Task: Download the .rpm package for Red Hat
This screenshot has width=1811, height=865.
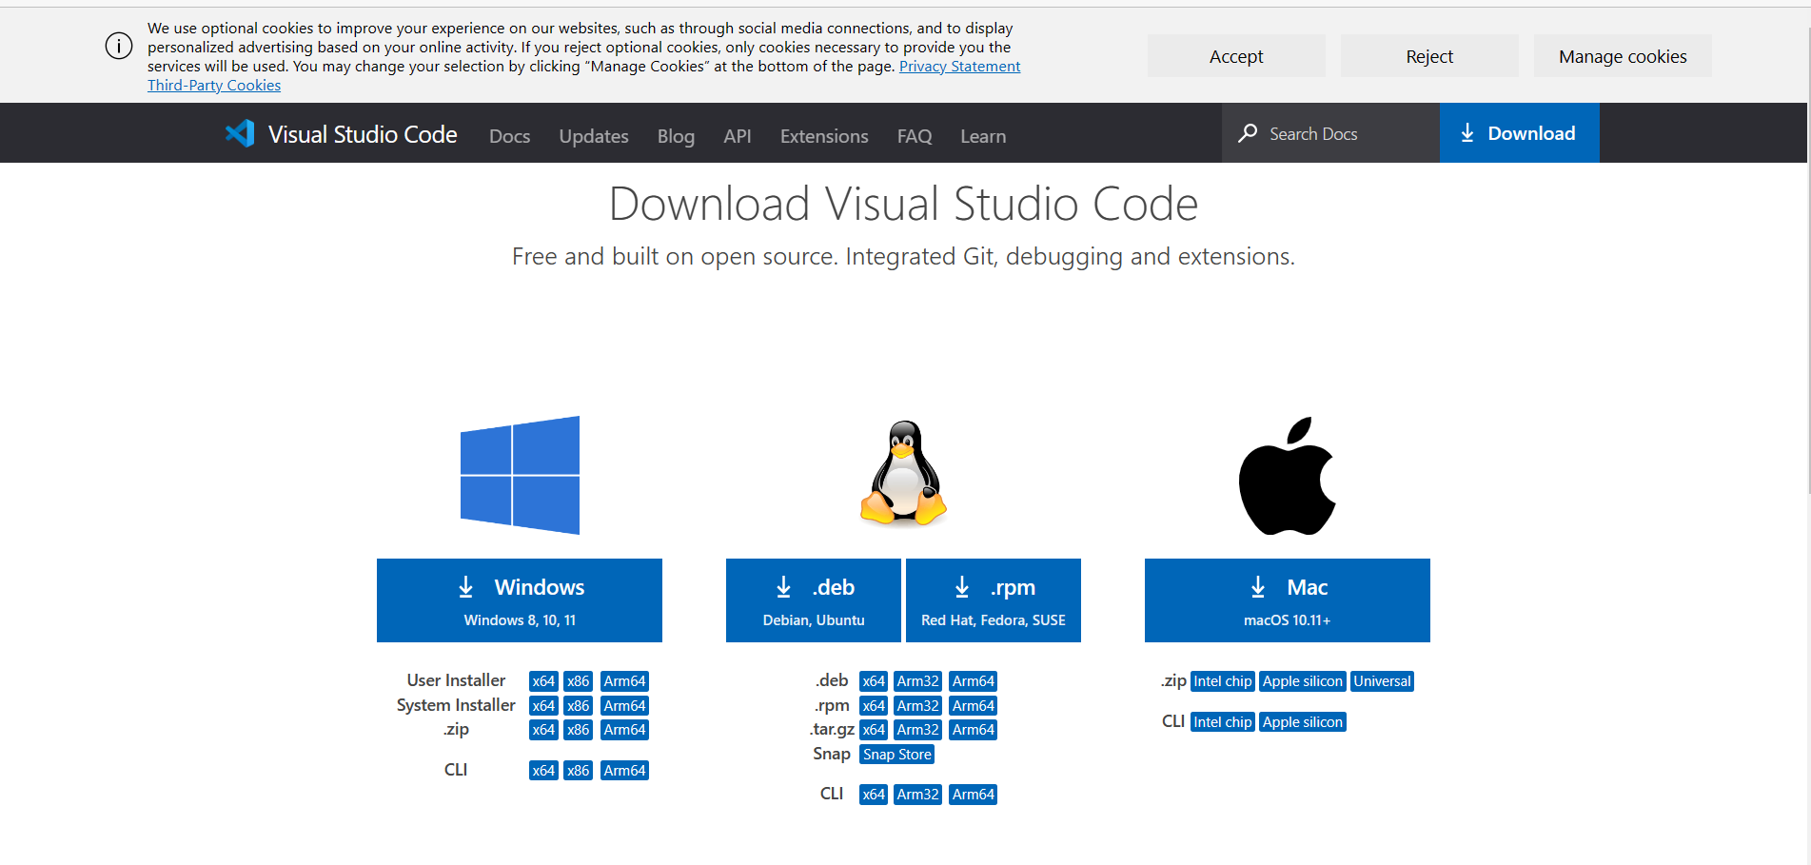Action: click(x=994, y=600)
